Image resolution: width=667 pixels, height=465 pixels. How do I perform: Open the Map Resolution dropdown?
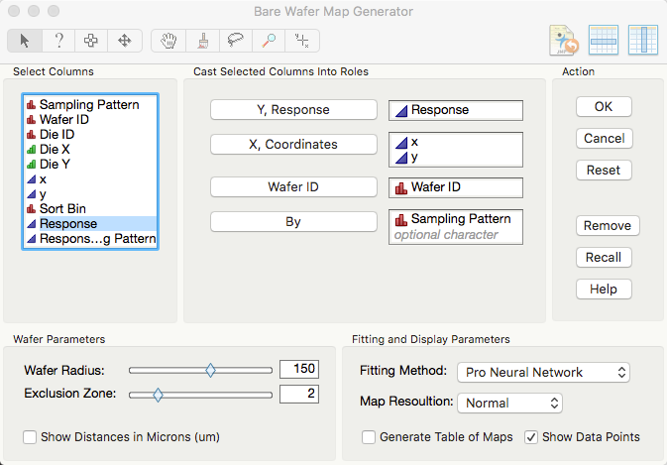tap(509, 403)
